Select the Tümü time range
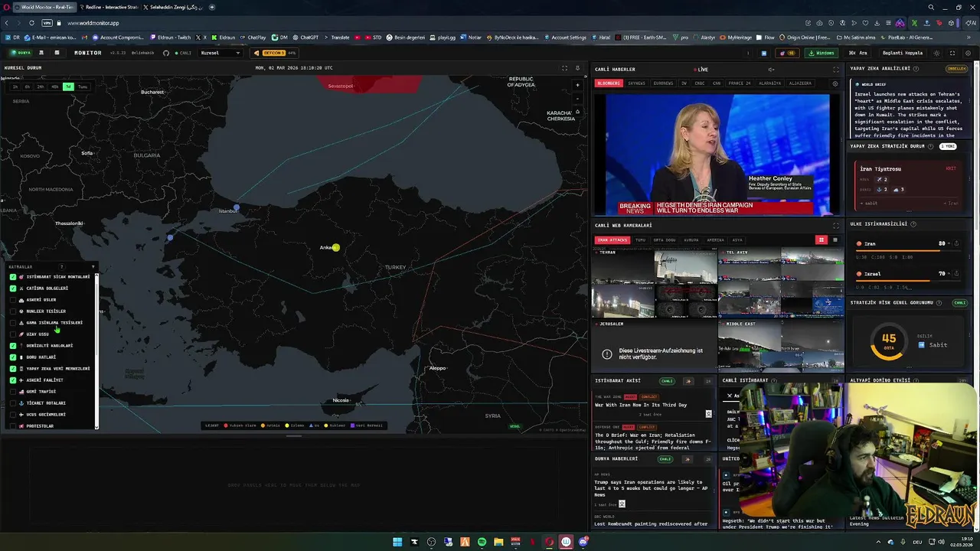This screenshot has height=551, width=980. point(82,86)
